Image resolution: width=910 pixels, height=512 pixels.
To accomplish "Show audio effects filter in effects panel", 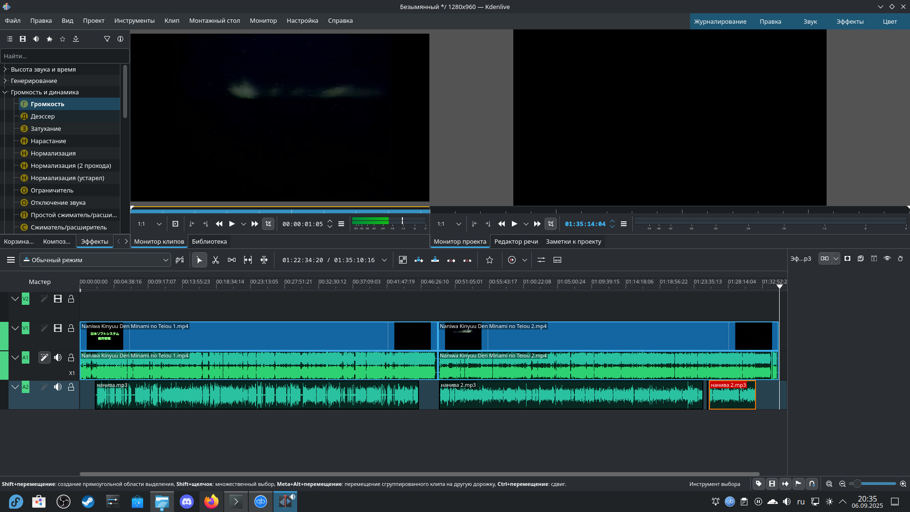I will 36,39.
